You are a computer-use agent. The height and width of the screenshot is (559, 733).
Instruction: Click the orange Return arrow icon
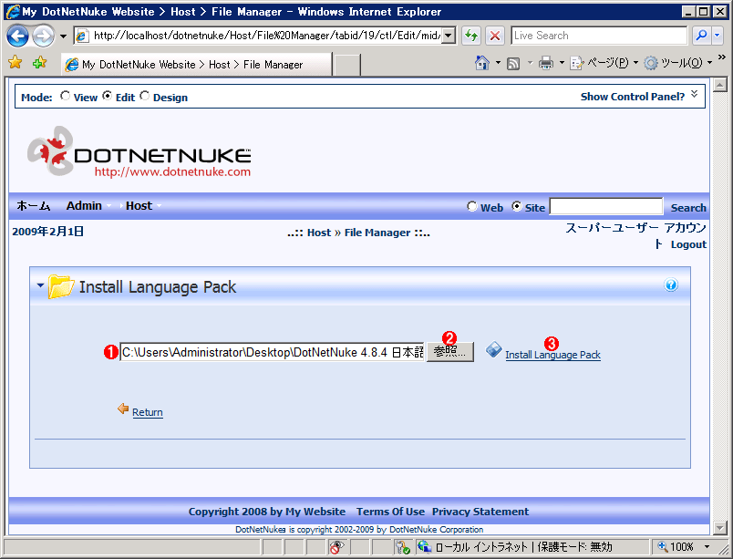tap(123, 409)
